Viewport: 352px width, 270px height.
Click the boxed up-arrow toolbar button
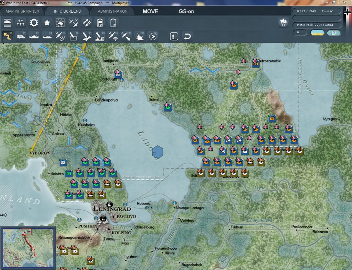[174, 36]
